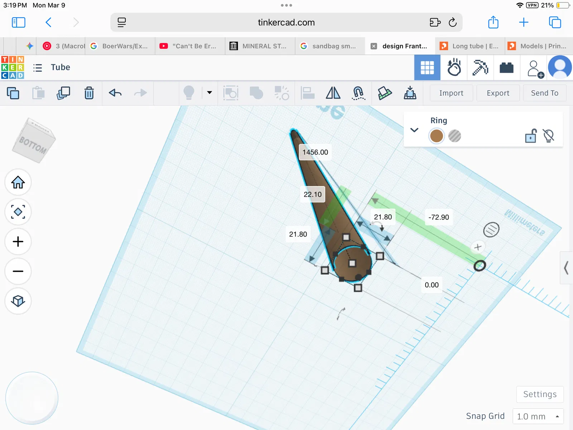This screenshot has width=573, height=430.
Task: Open the user profile avatar
Action: click(560, 67)
